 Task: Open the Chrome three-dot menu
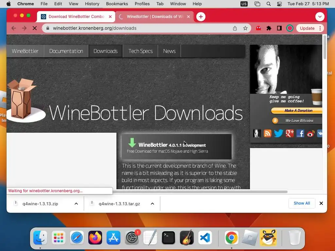pos(320,28)
